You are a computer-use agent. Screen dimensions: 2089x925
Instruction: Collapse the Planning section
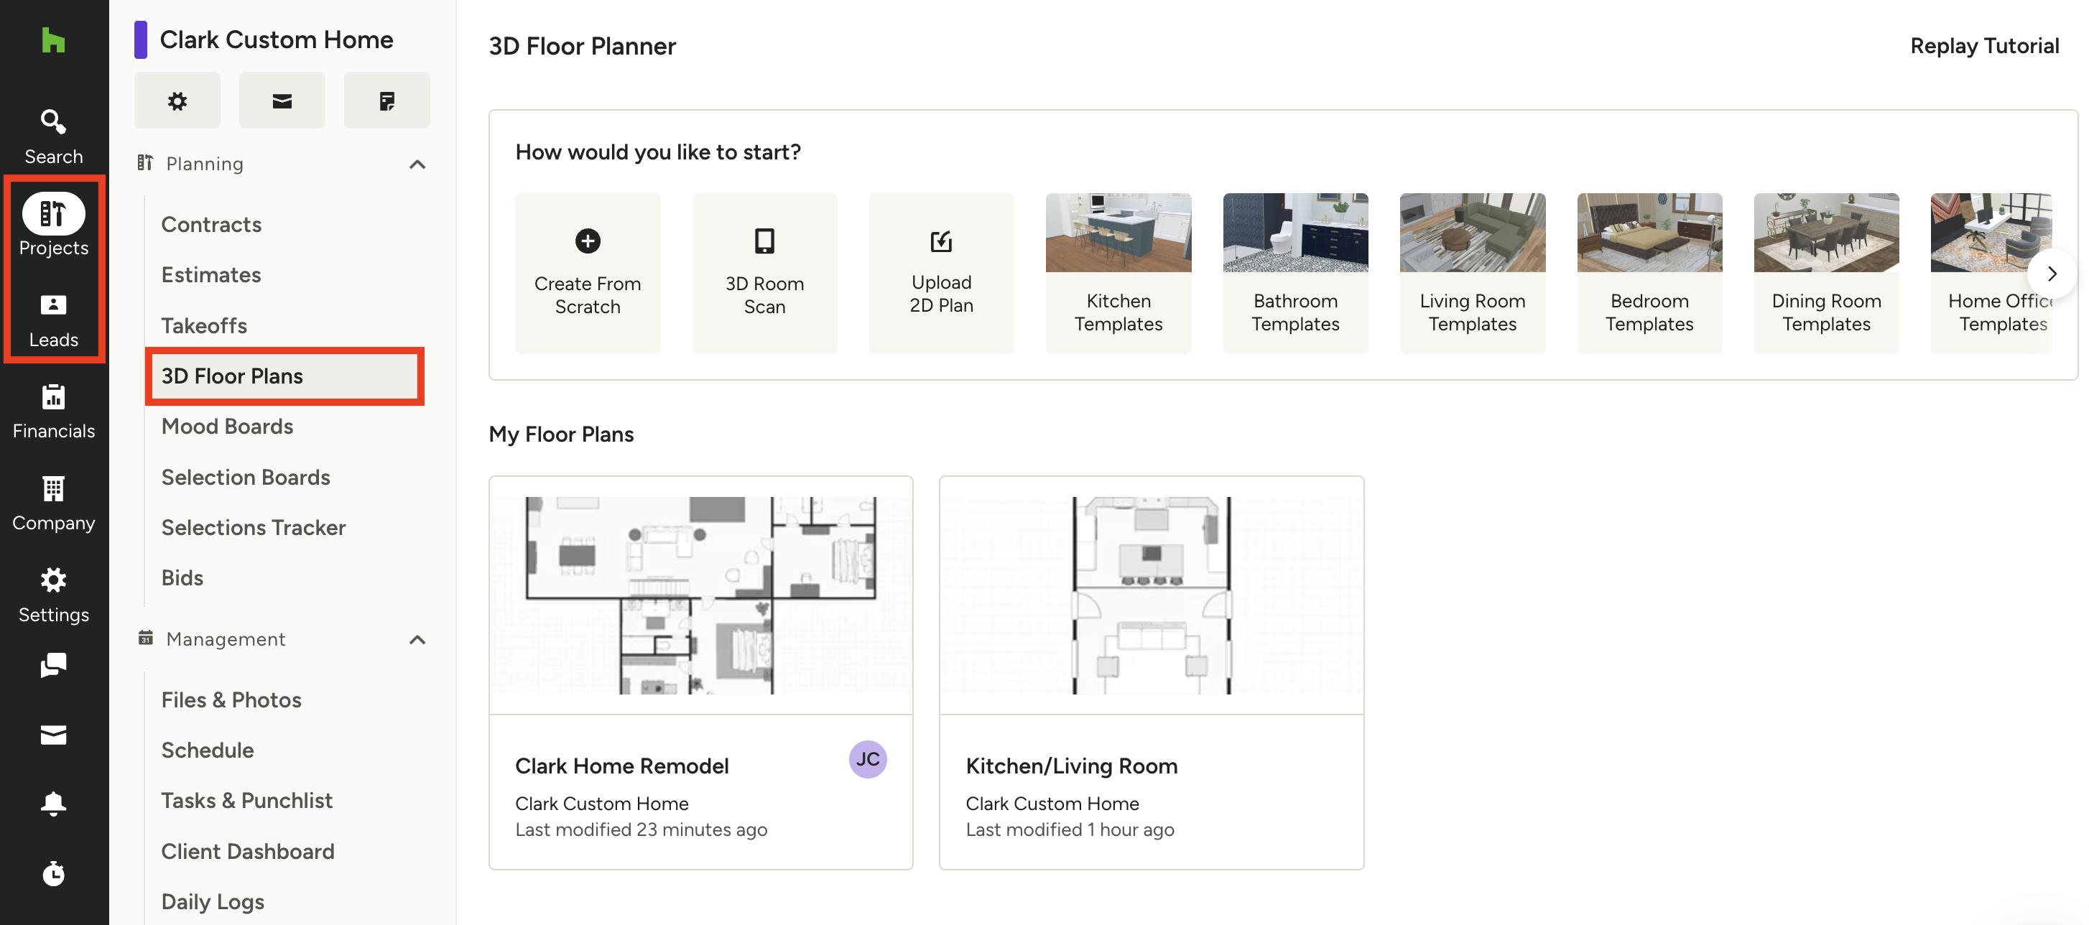click(x=417, y=164)
